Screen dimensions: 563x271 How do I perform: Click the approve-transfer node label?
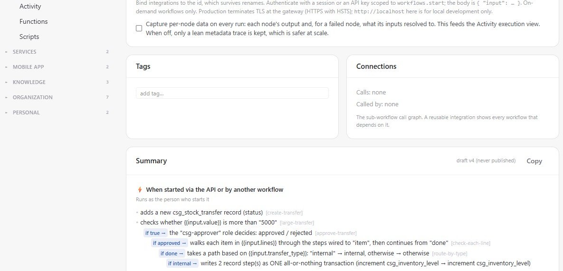pyautogui.click(x=335, y=234)
